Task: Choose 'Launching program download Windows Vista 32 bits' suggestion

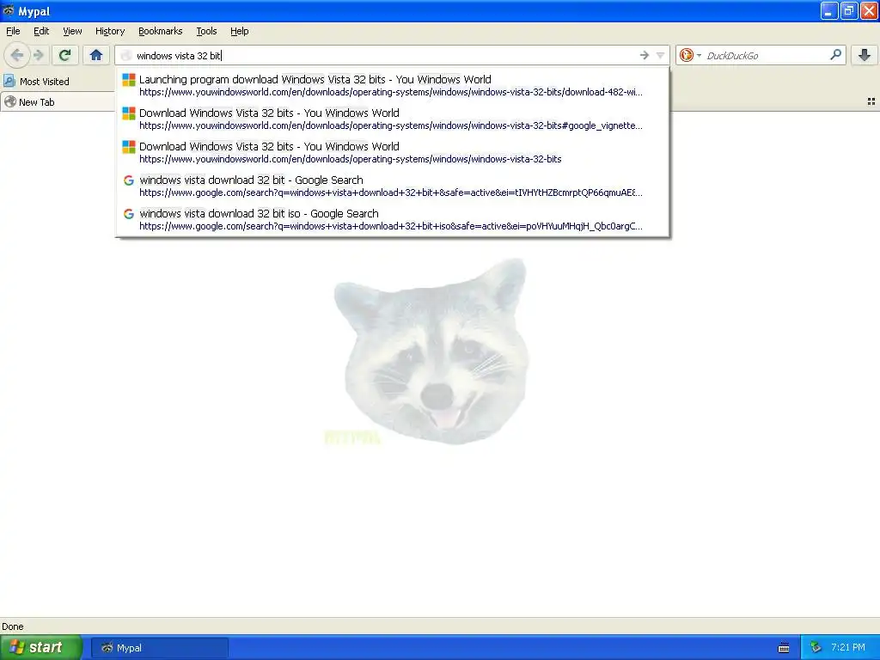Action: click(x=392, y=85)
